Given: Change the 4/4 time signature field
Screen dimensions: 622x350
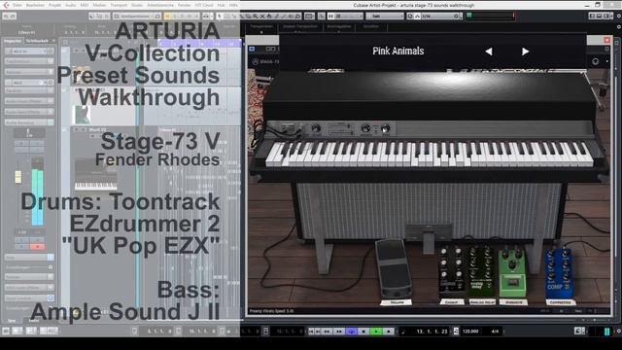Looking at the screenshot, I should pos(495,332).
